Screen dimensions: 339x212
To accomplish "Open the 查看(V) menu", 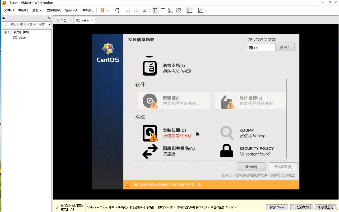I will (37, 10).
